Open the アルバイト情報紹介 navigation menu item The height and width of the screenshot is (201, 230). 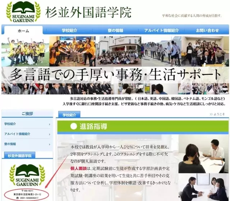(161, 30)
